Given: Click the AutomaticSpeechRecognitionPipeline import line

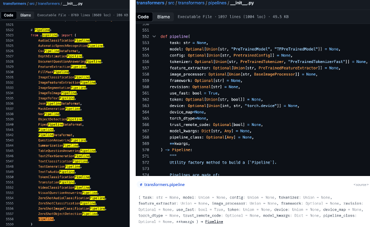Looking at the screenshot, I should [71, 45].
